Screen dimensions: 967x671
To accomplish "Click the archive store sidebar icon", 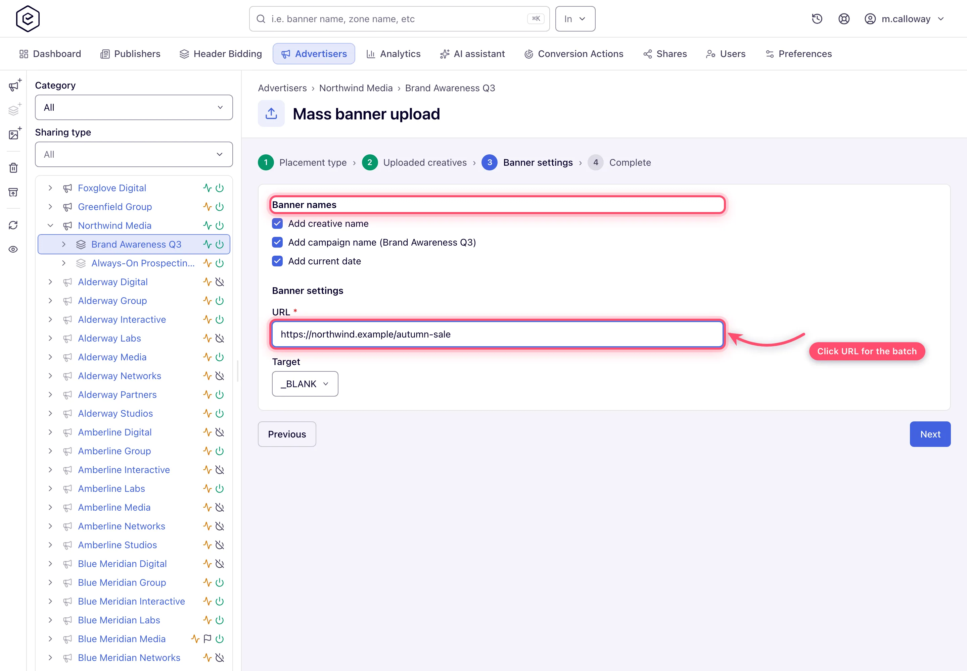I will pyautogui.click(x=13, y=192).
